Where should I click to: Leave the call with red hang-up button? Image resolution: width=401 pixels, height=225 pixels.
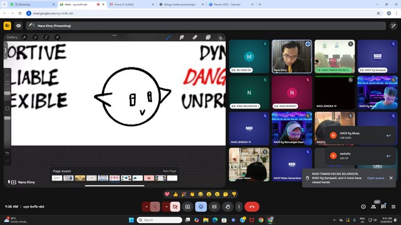tap(252, 207)
